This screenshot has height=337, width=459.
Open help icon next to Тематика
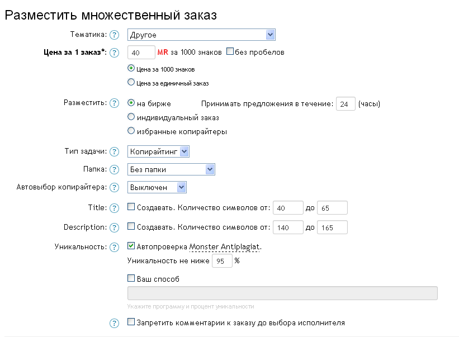114,35
